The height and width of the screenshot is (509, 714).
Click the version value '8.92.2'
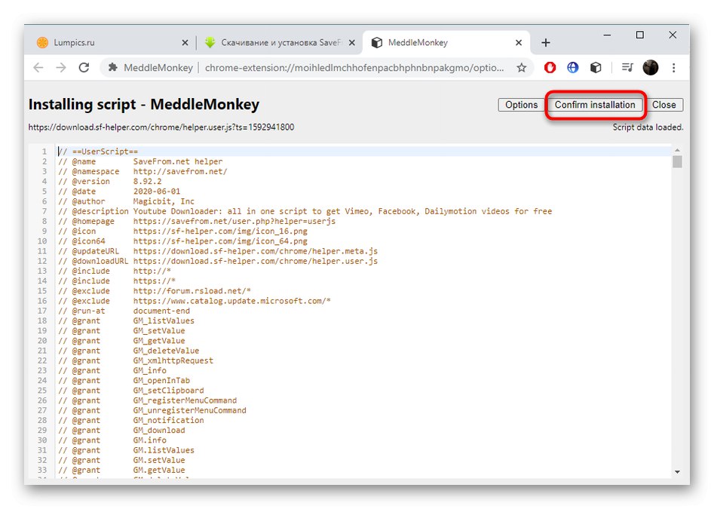(147, 182)
